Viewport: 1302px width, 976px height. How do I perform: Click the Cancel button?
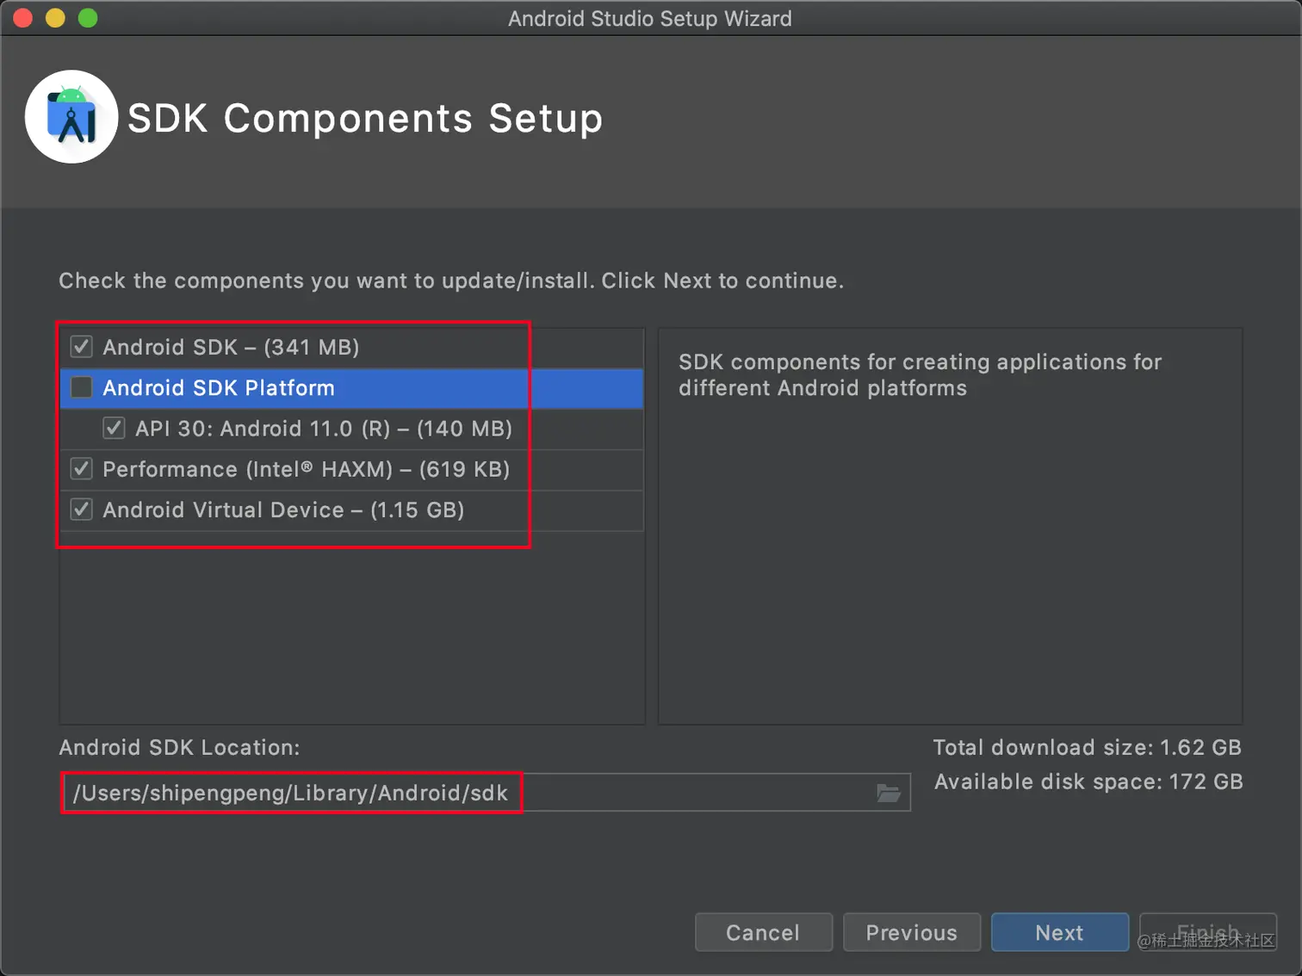763,932
